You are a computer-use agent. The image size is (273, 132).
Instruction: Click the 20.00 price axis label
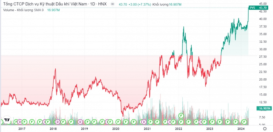click(x=263, y=79)
